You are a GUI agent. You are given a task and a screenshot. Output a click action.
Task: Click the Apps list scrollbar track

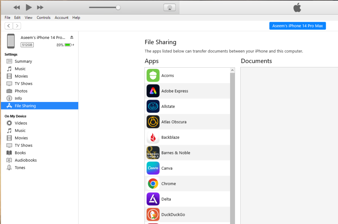(x=232, y=148)
